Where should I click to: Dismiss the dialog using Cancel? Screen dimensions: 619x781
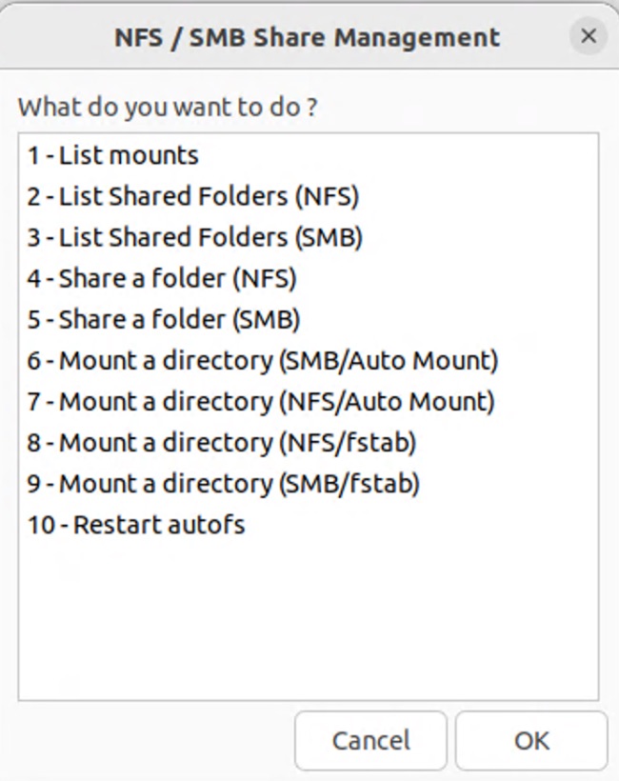tap(370, 740)
